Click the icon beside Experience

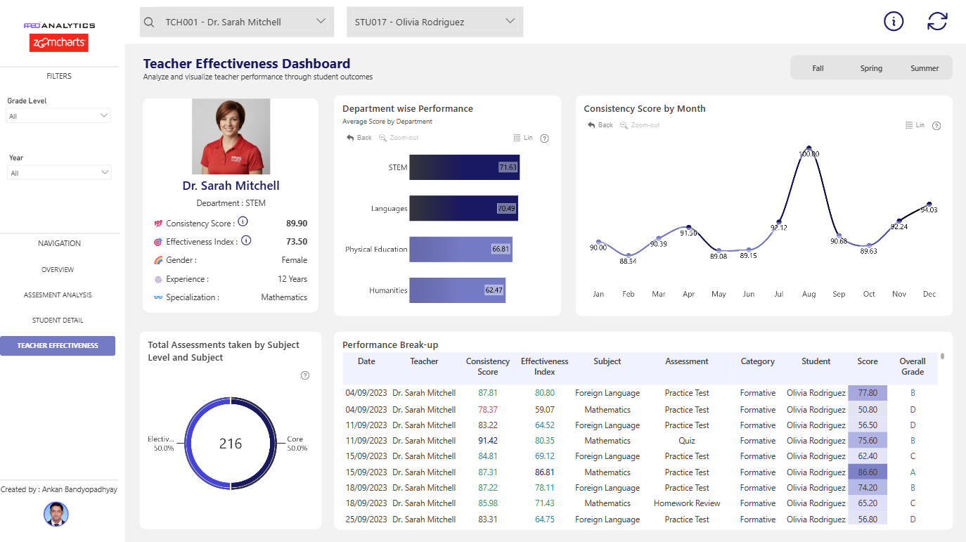(158, 279)
